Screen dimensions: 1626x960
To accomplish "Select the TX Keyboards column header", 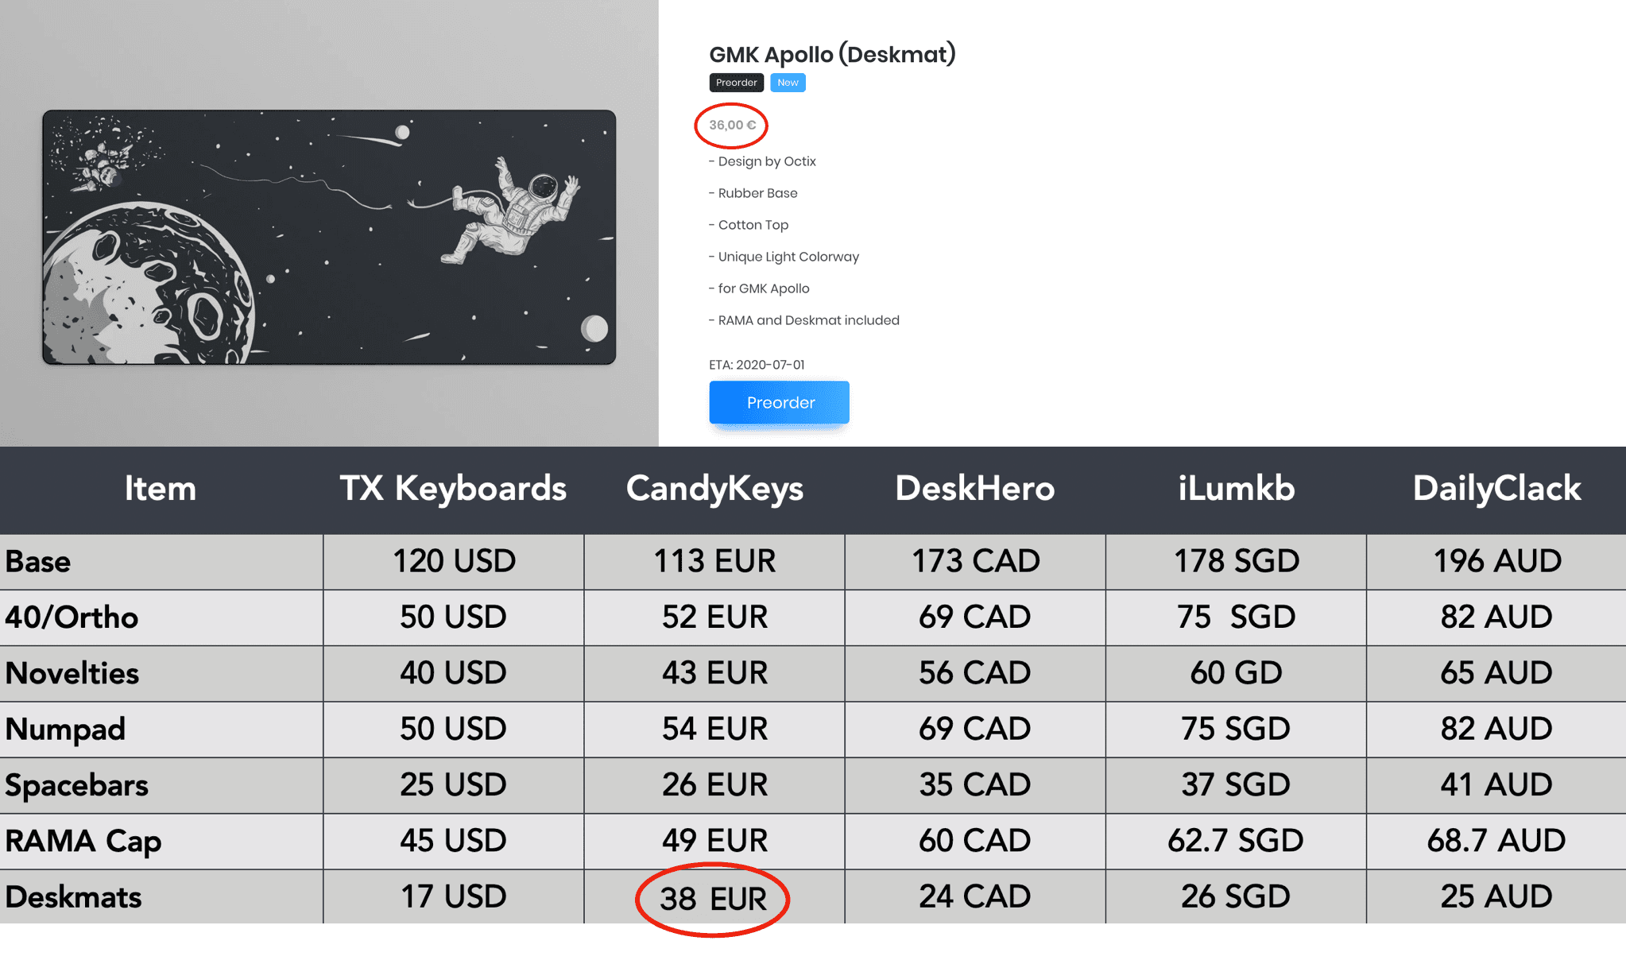I will [x=453, y=488].
